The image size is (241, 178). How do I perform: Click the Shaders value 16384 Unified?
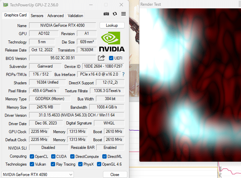click(x=47, y=82)
